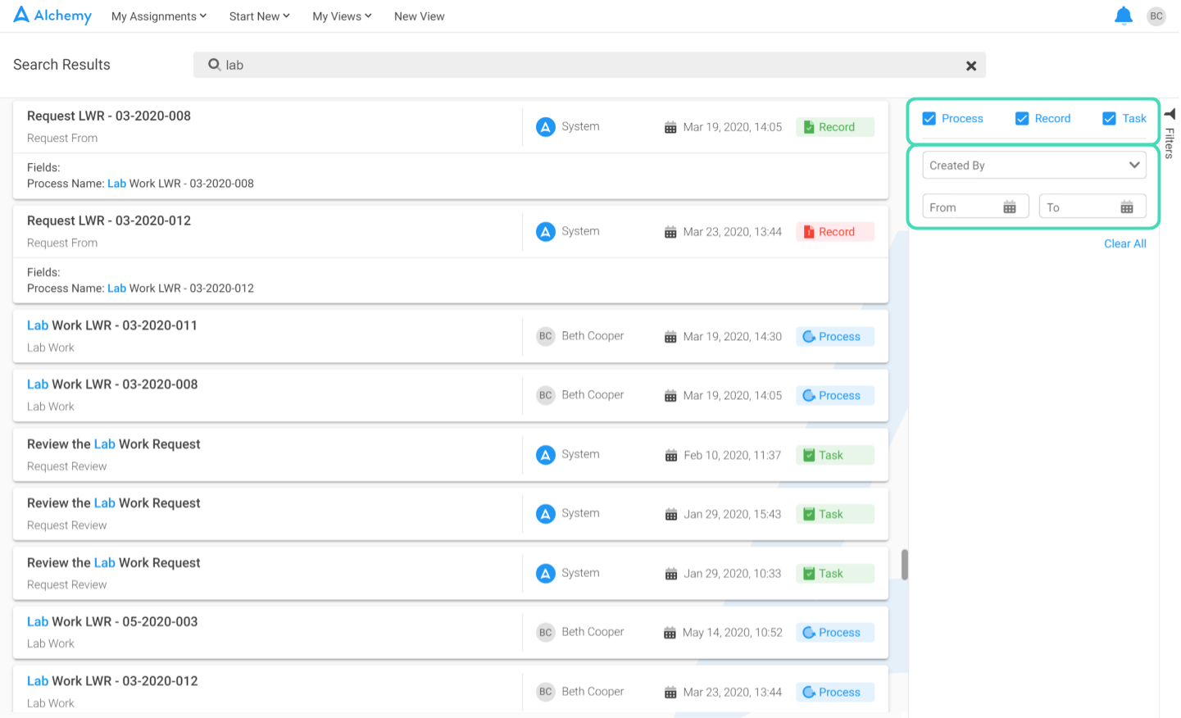This screenshot has height=718, width=1181.
Task: Click Task badge dated Jan 29, 2020, 15:43
Action: click(x=835, y=515)
